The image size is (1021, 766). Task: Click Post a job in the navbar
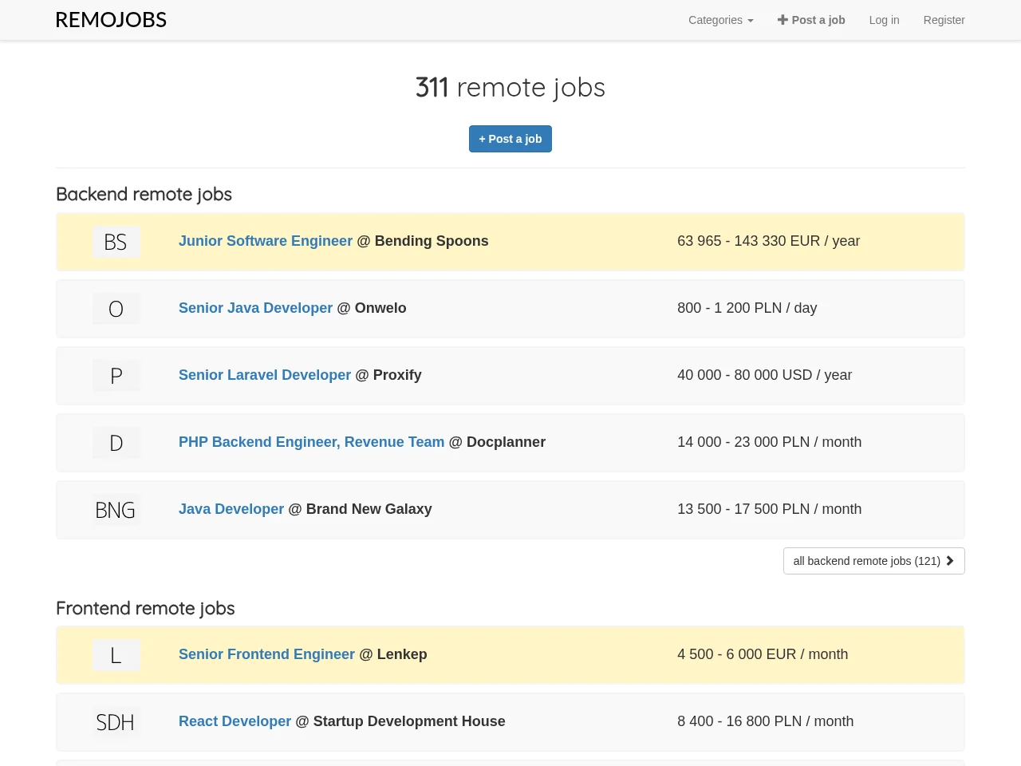point(811,20)
